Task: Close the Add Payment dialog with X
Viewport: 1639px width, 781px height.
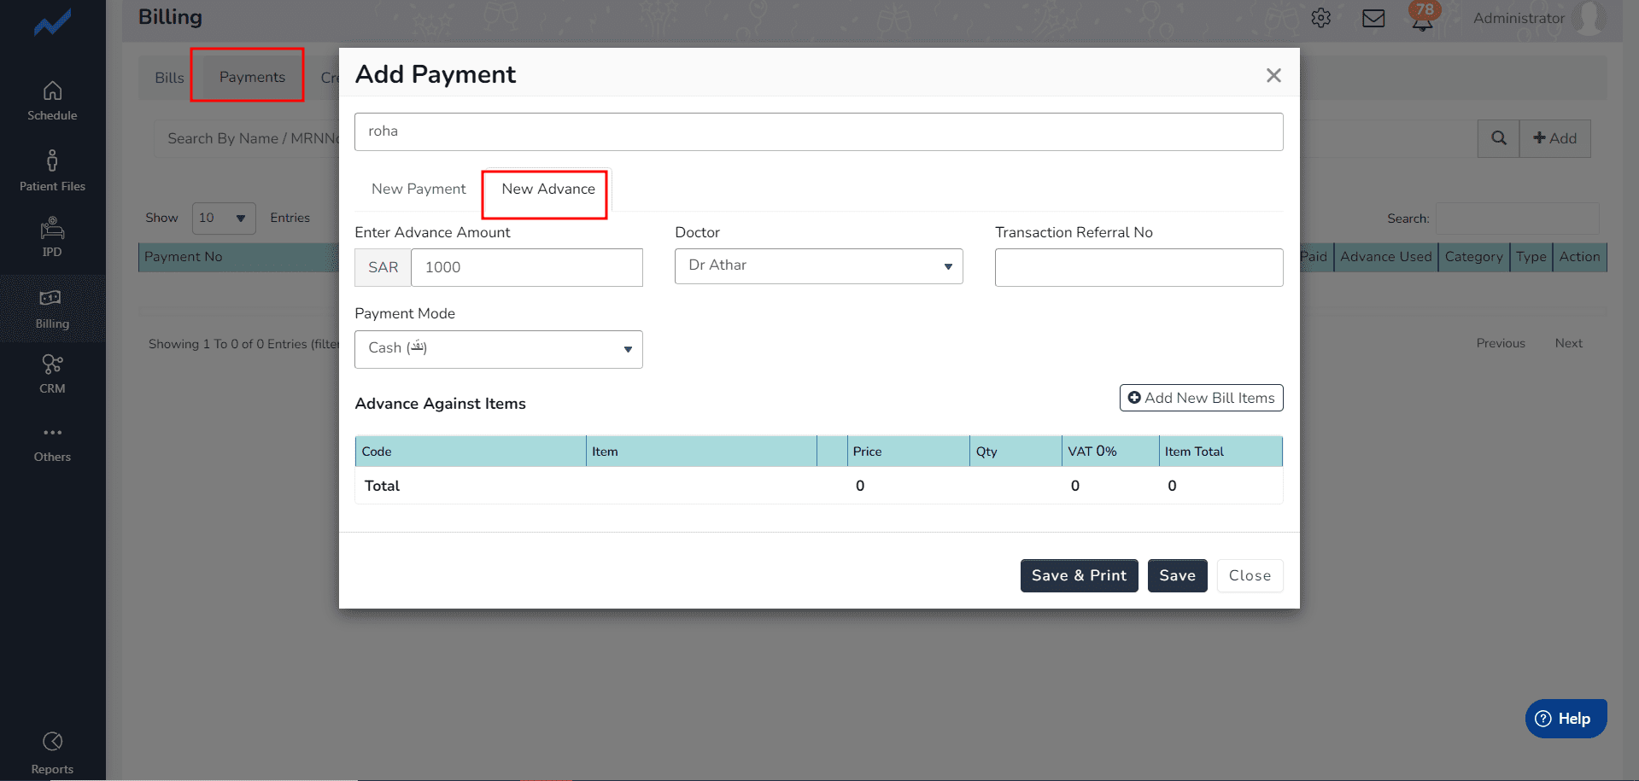Action: 1273,76
